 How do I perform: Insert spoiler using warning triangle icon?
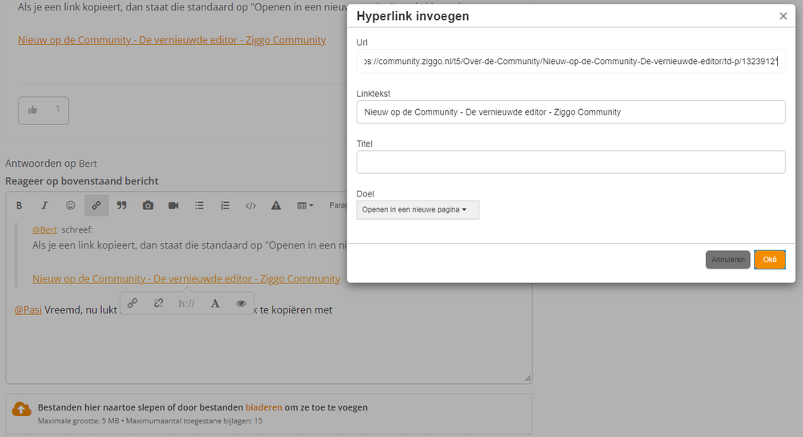pos(276,205)
